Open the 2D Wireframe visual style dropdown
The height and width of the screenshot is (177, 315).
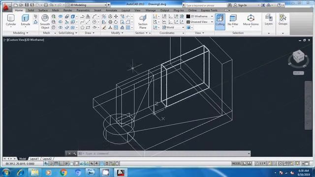200,16
